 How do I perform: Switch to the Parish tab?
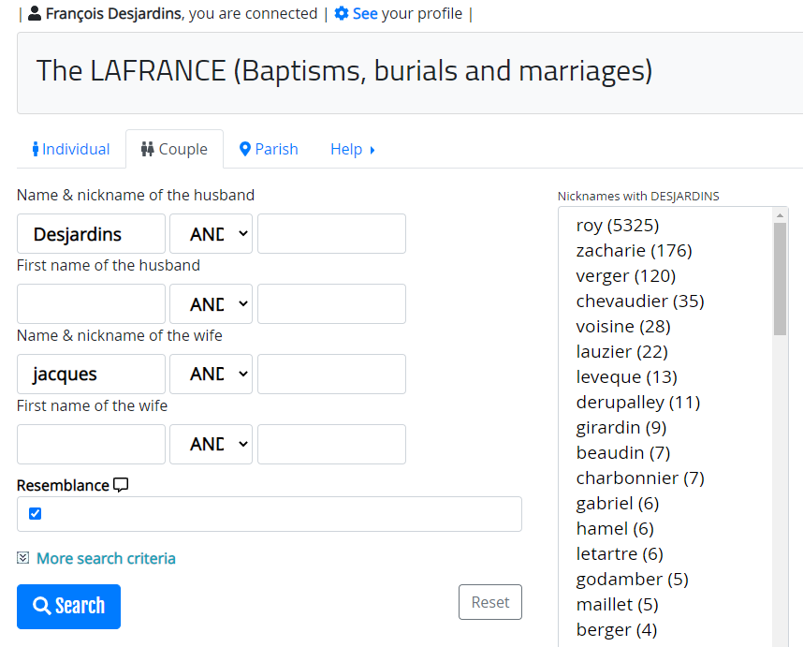click(x=269, y=149)
